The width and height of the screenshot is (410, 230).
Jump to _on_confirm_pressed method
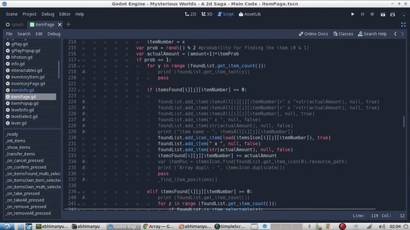pyautogui.click(x=26, y=167)
